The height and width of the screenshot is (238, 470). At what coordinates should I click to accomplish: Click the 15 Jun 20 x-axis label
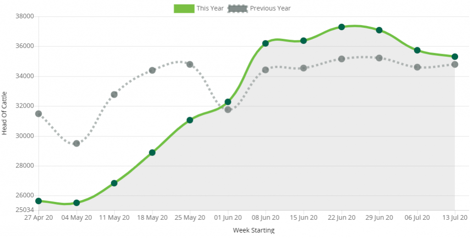[303, 217]
